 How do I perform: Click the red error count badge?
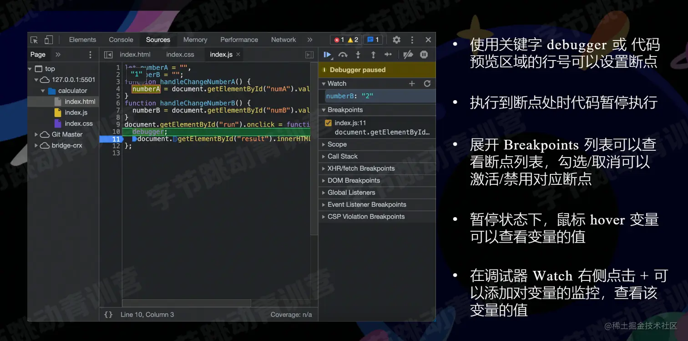pos(339,40)
